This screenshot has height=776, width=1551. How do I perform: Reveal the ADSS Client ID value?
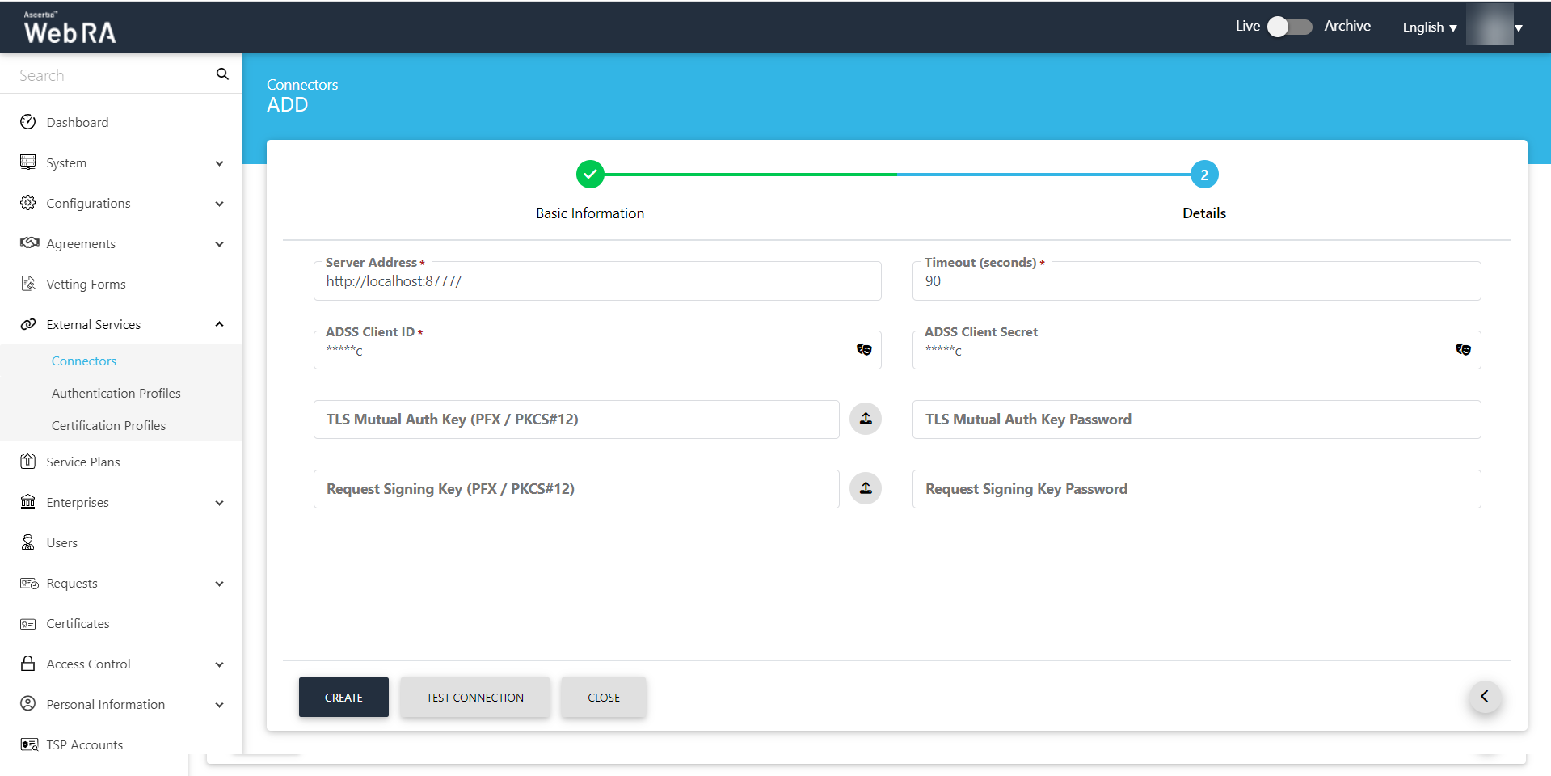(864, 349)
